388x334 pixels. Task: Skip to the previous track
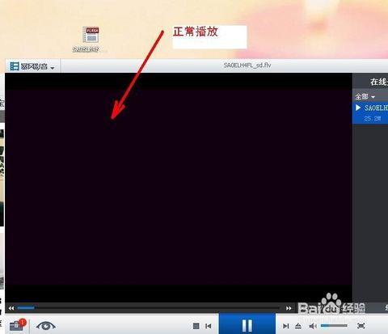pyautogui.click(x=209, y=326)
